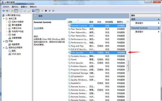Click the 启动 link to start service

coord(36,28)
